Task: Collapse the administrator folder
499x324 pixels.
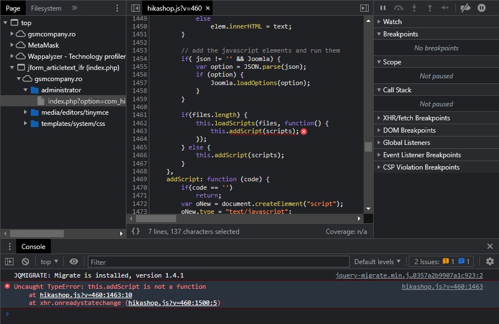Action: tap(26, 90)
